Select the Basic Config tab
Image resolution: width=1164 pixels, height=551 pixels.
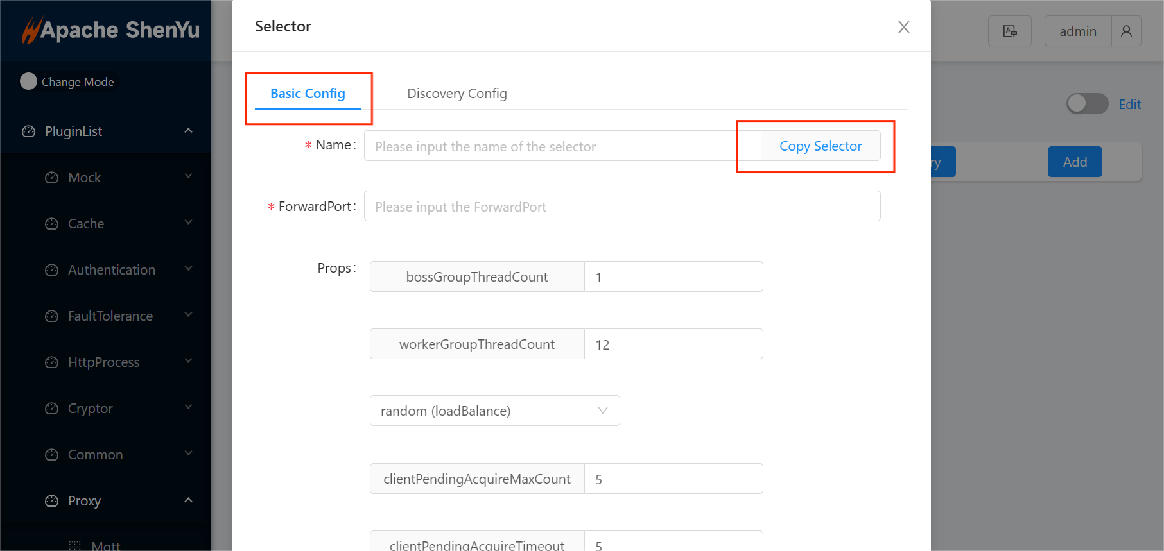pos(308,94)
